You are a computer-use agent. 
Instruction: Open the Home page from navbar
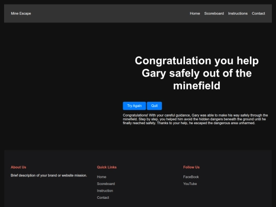pos(195,14)
